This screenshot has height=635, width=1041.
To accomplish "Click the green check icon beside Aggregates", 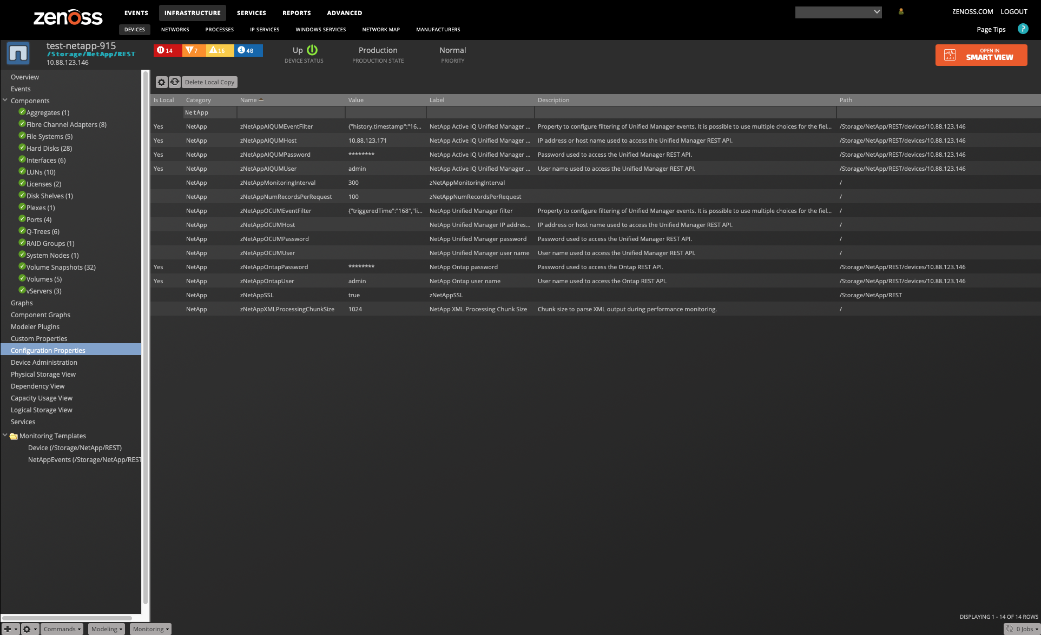I will (x=22, y=112).
